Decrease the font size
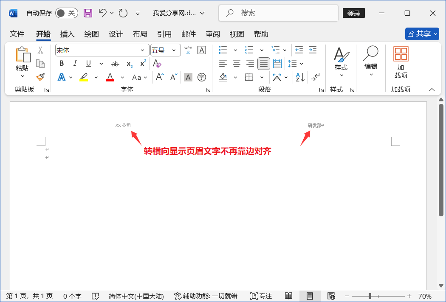 click(x=173, y=77)
